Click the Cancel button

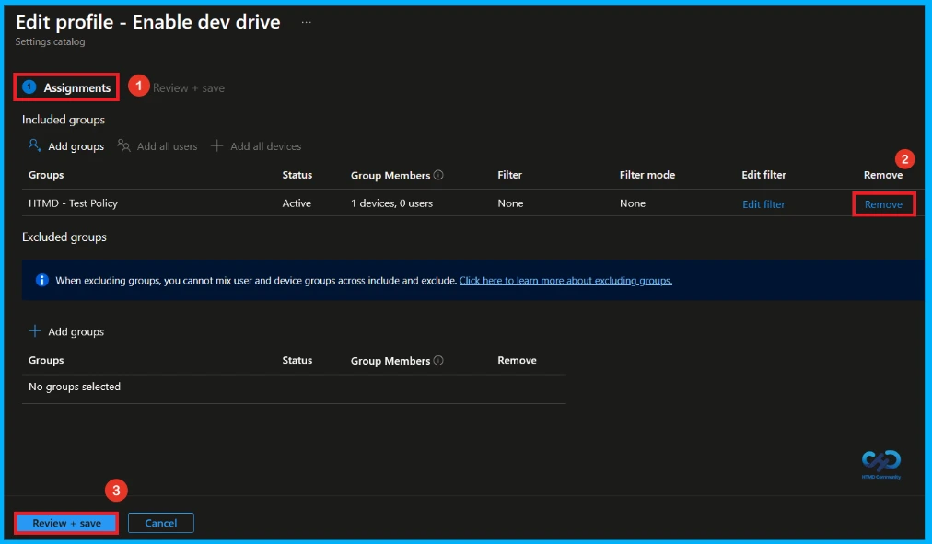click(x=161, y=523)
